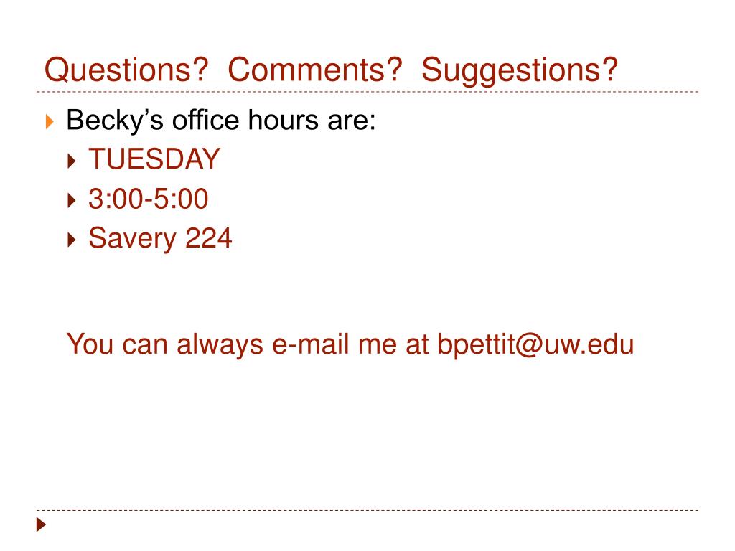735x551 pixels.
Task: Click the word Comments? in the title
Action: coord(315,70)
